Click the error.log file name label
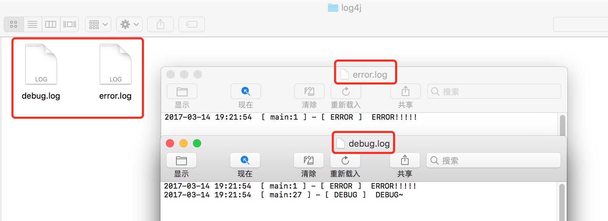This screenshot has width=608, height=221. [x=115, y=96]
